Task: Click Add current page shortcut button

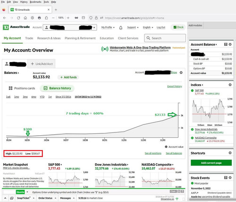Action: point(211,163)
